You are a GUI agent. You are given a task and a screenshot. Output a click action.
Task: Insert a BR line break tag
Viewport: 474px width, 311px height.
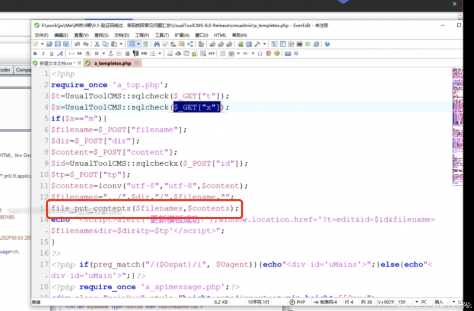click(x=80, y=53)
